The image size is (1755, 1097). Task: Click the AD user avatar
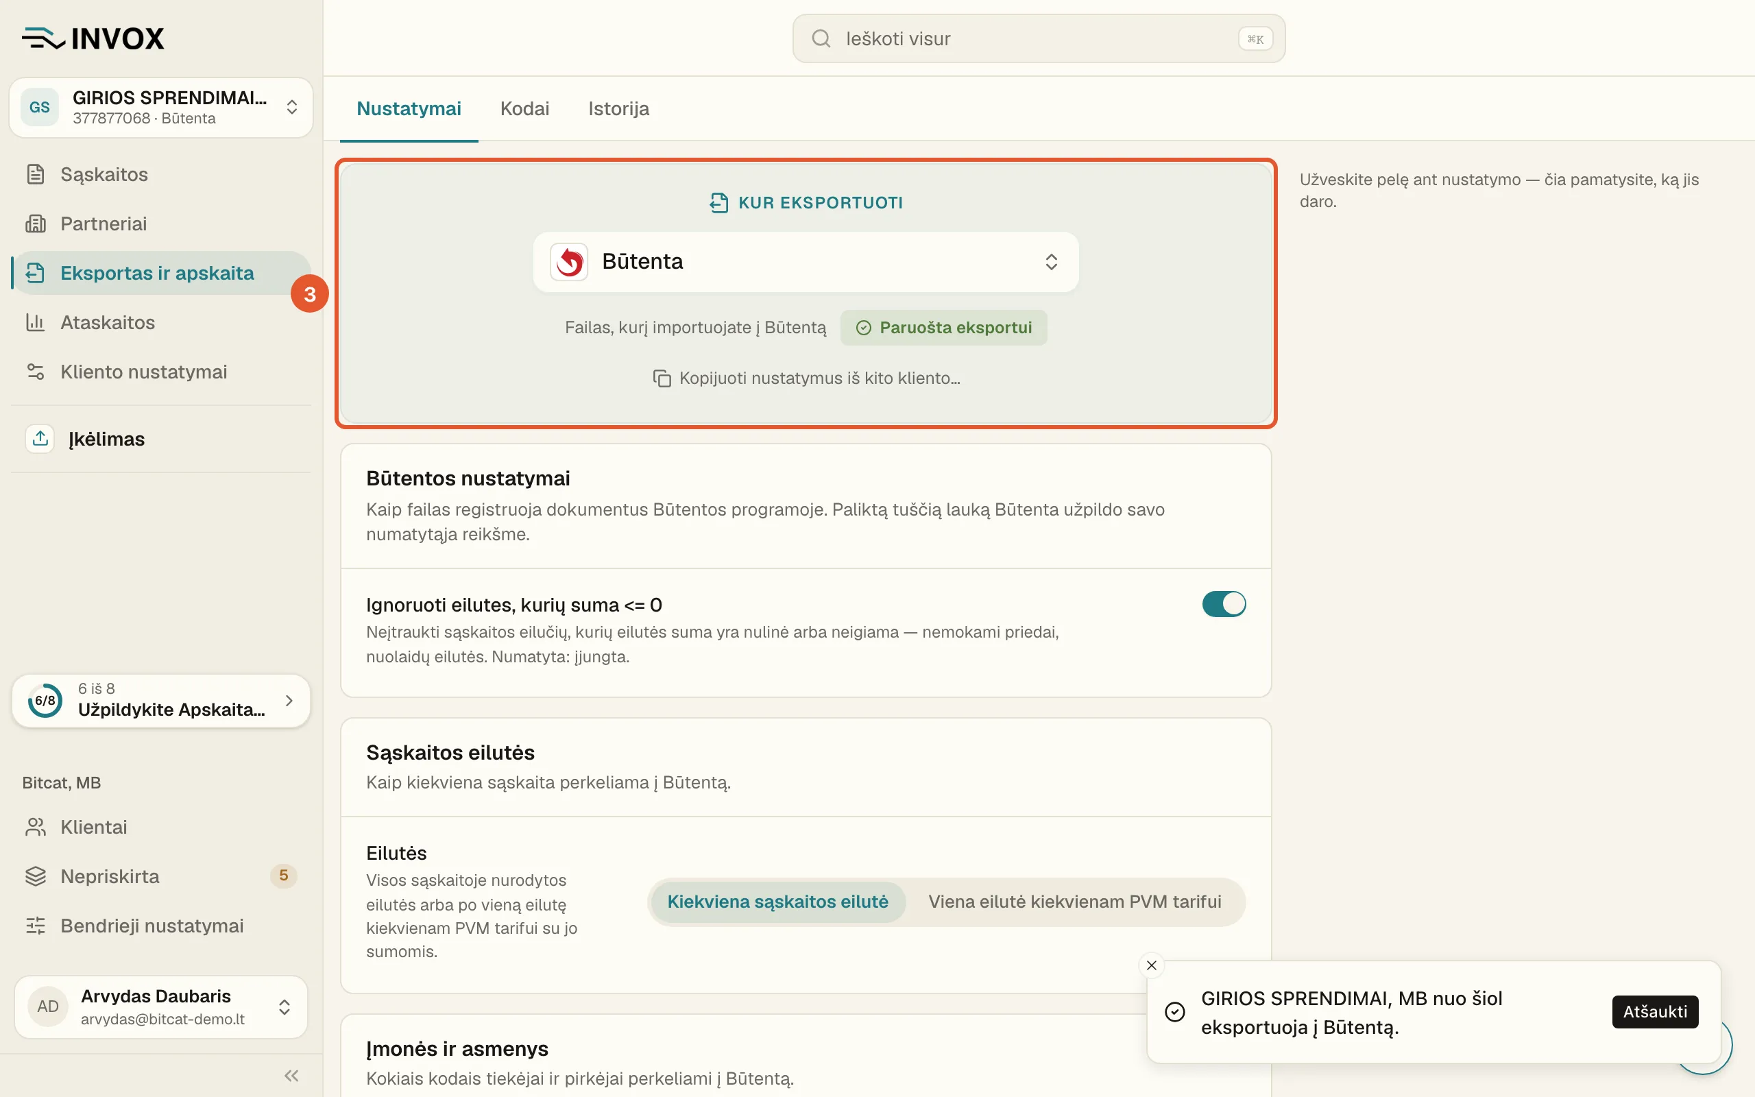tap(48, 1006)
